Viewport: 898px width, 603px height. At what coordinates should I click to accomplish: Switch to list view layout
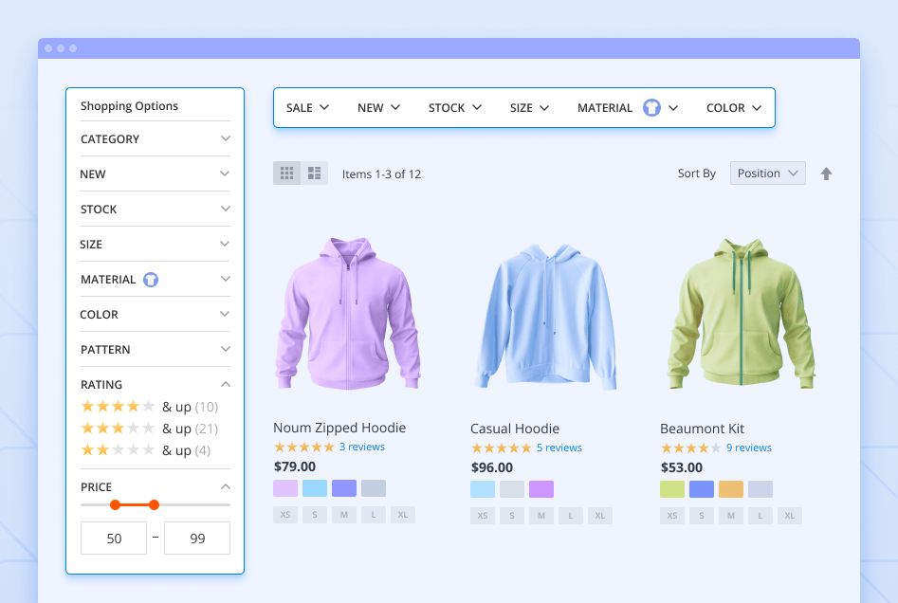pos(315,174)
